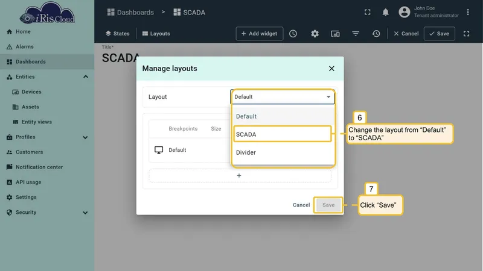Click the API usage chart icon
Screen dimensions: 483x271
click(9, 182)
